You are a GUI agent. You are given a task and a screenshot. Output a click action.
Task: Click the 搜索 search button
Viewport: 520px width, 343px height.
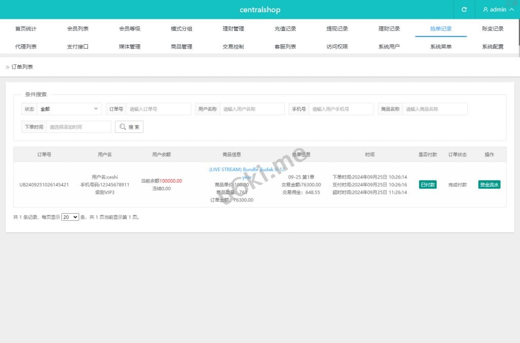129,127
